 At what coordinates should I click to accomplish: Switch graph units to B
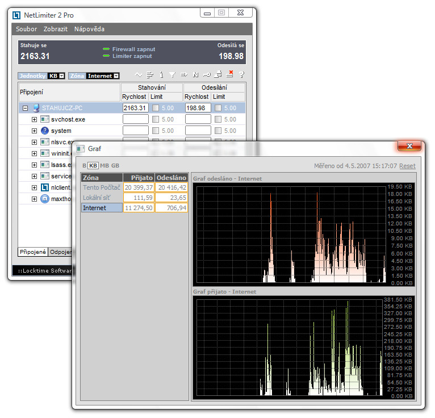[x=85, y=166]
